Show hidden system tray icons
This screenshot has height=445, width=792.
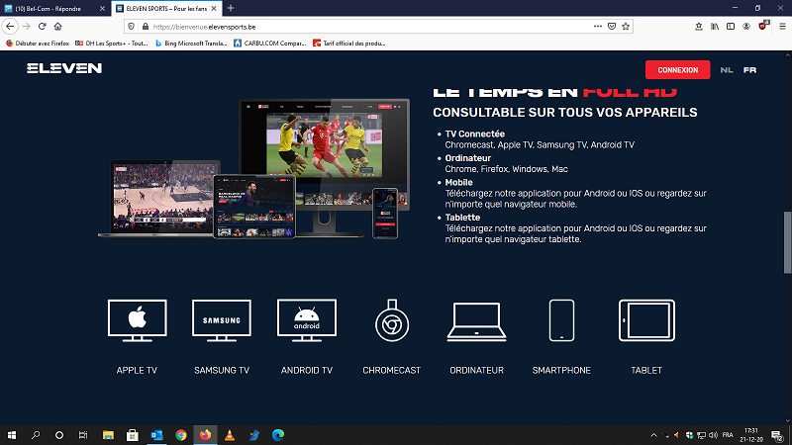(x=653, y=435)
